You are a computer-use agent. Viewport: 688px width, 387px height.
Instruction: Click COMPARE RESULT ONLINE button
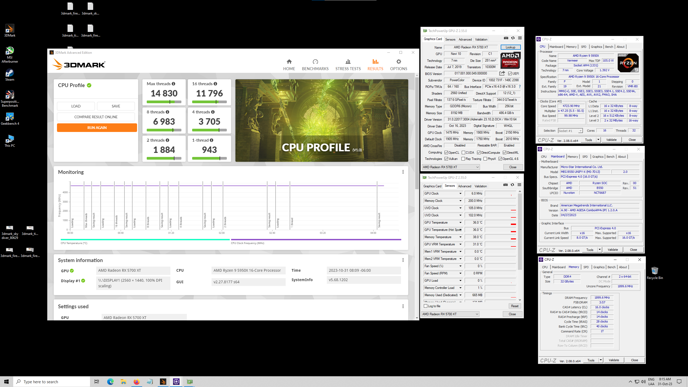(96, 117)
